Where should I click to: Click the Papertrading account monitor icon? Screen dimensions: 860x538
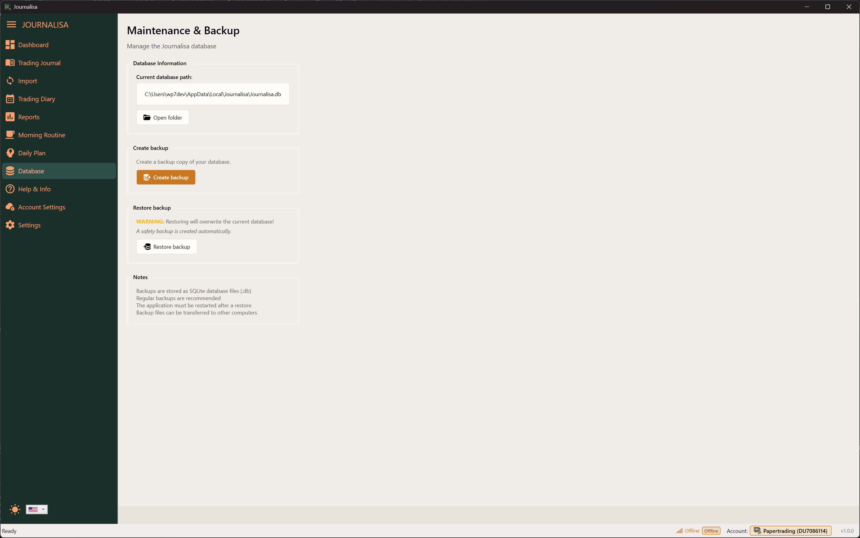tap(757, 530)
